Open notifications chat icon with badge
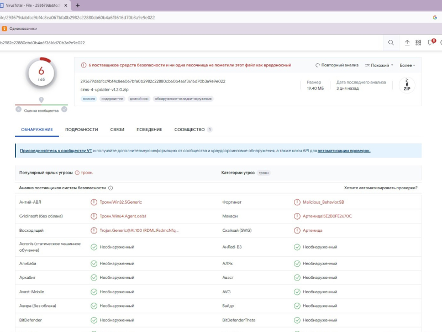The image size is (442, 332). [432, 43]
